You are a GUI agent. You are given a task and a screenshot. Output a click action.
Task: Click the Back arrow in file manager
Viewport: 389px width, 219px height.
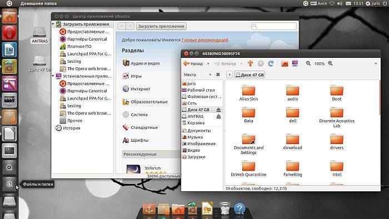[x=193, y=63]
